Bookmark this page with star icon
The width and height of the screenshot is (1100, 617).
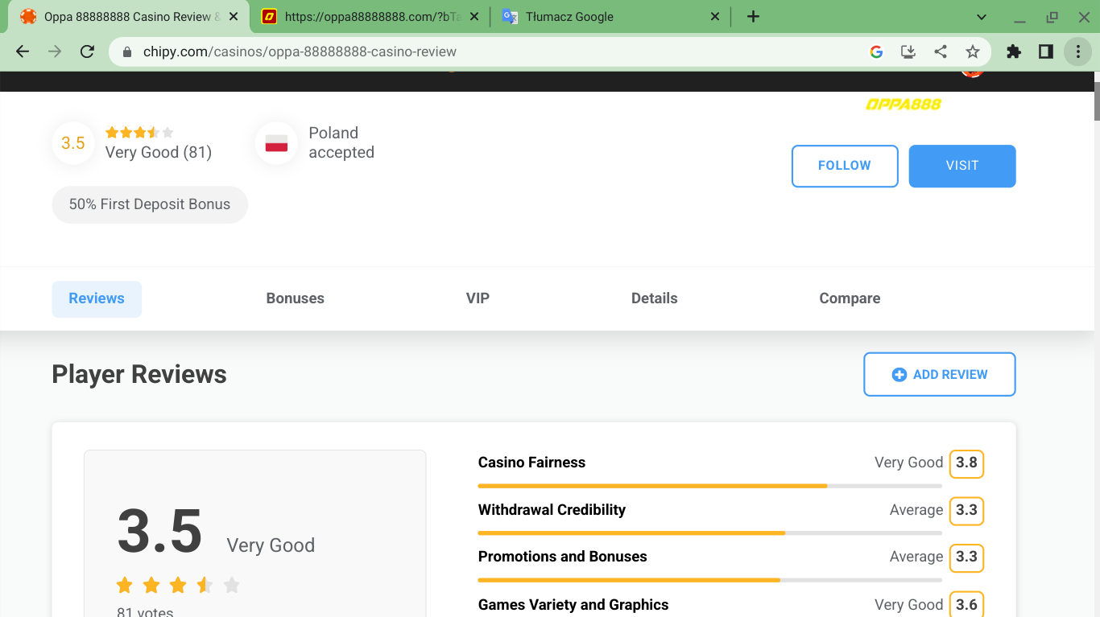tap(973, 51)
